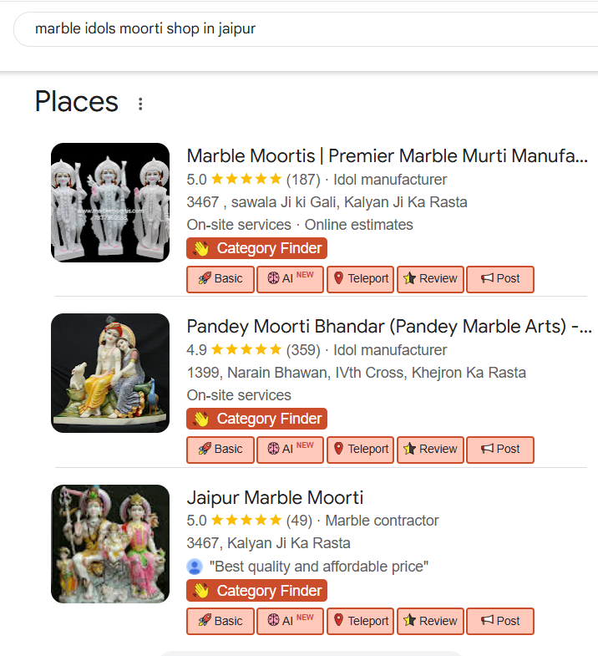Click the three-dot menu beside Places
This screenshot has height=656, width=598.
[x=140, y=104]
